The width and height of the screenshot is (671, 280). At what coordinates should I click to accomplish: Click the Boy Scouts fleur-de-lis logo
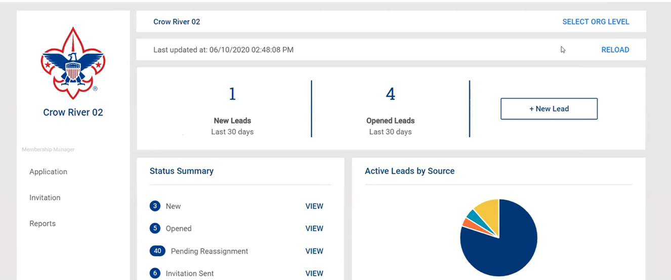[73, 63]
